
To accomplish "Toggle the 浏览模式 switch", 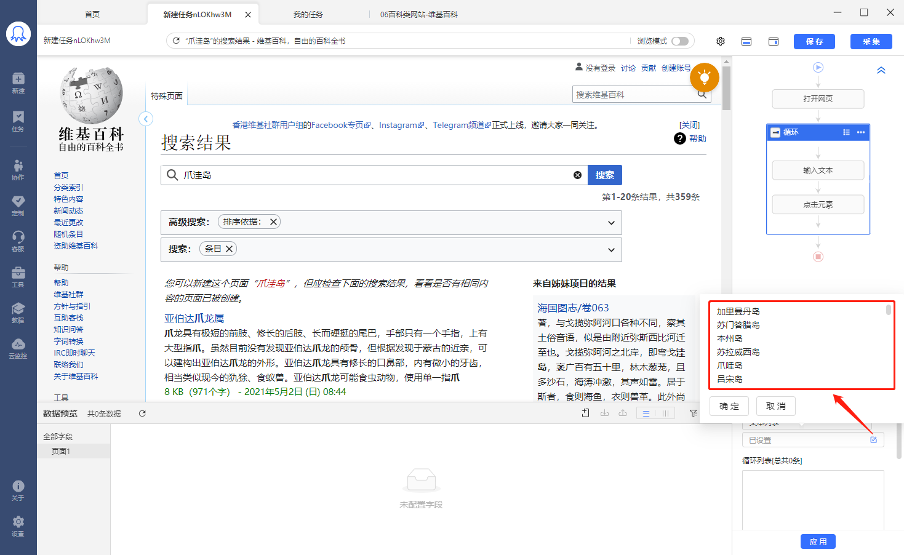I will point(680,41).
